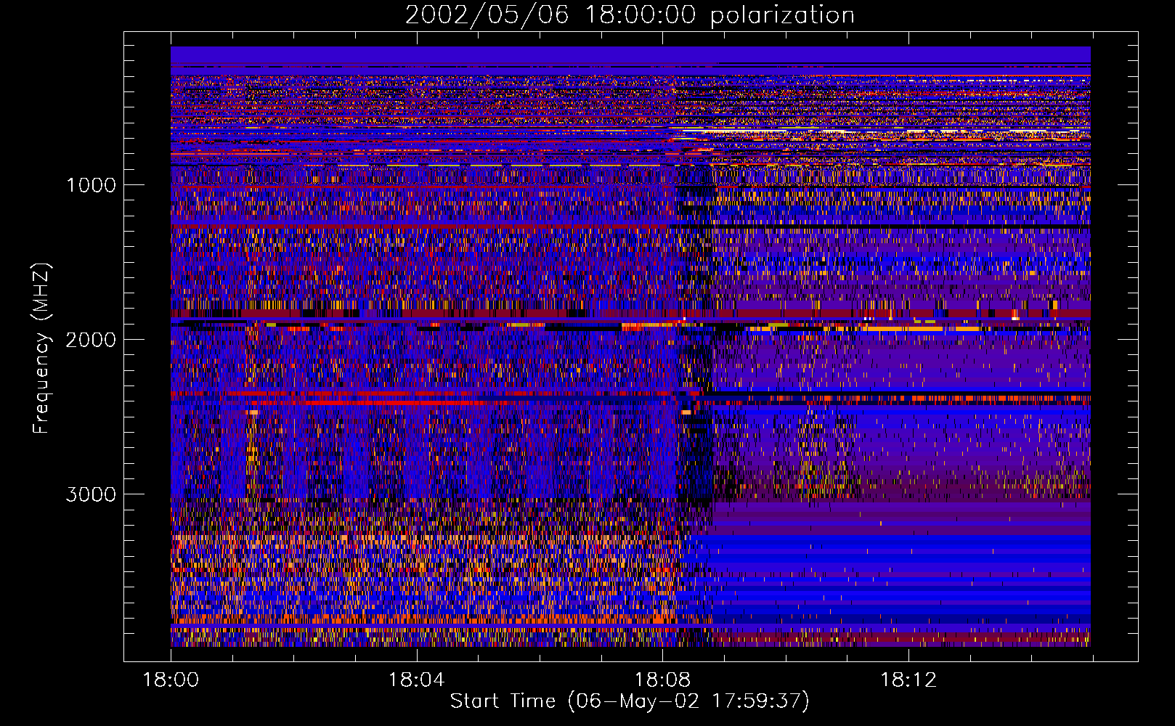Click the 18:00 time tick label
The height and width of the screenshot is (726, 1175).
coord(171,680)
